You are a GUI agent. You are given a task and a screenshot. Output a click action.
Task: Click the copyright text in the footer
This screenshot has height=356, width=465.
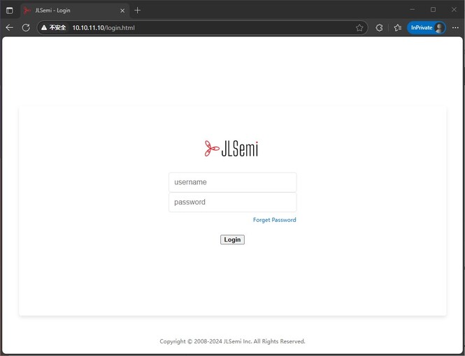232,341
